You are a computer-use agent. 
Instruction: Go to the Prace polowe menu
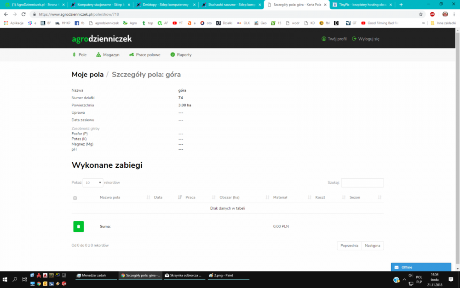pyautogui.click(x=145, y=55)
